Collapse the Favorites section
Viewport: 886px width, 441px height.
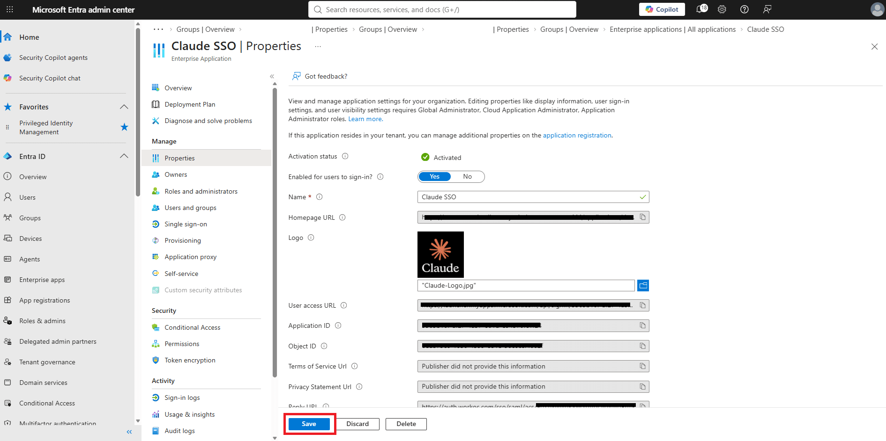[124, 107]
